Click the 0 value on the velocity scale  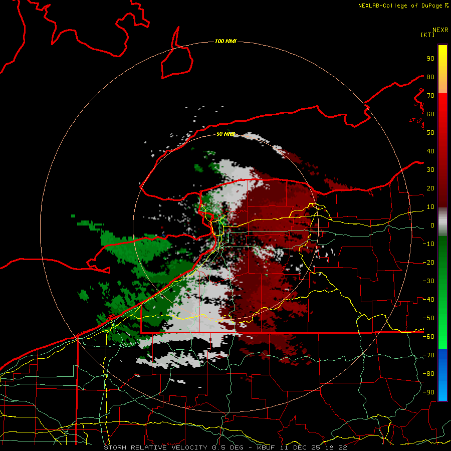click(x=432, y=225)
